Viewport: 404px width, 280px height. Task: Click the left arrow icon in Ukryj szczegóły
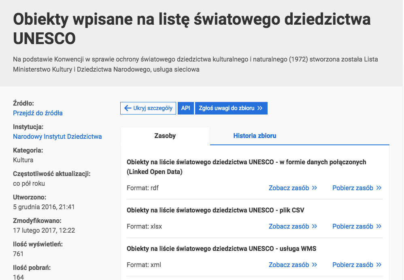(x=128, y=108)
